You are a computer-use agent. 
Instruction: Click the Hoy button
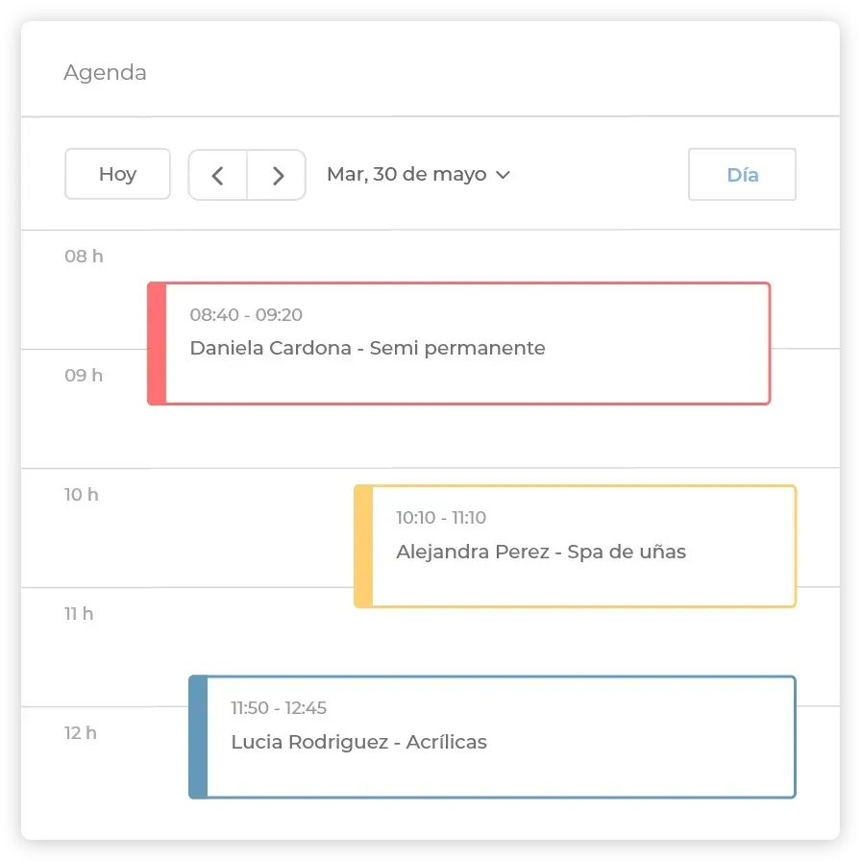[x=117, y=174]
